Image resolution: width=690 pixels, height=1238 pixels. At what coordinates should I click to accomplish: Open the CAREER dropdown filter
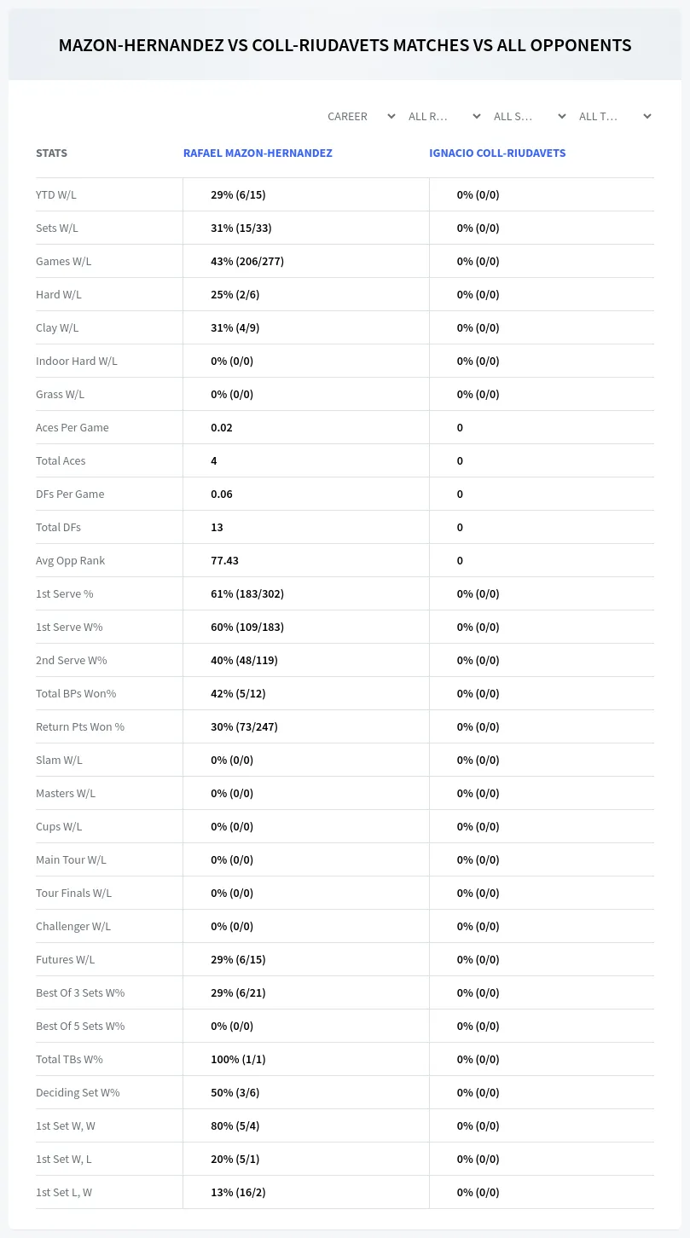pyautogui.click(x=361, y=116)
